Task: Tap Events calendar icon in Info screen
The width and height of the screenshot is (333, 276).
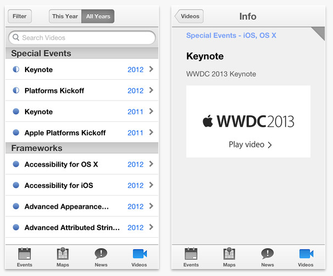Action: coord(191,254)
